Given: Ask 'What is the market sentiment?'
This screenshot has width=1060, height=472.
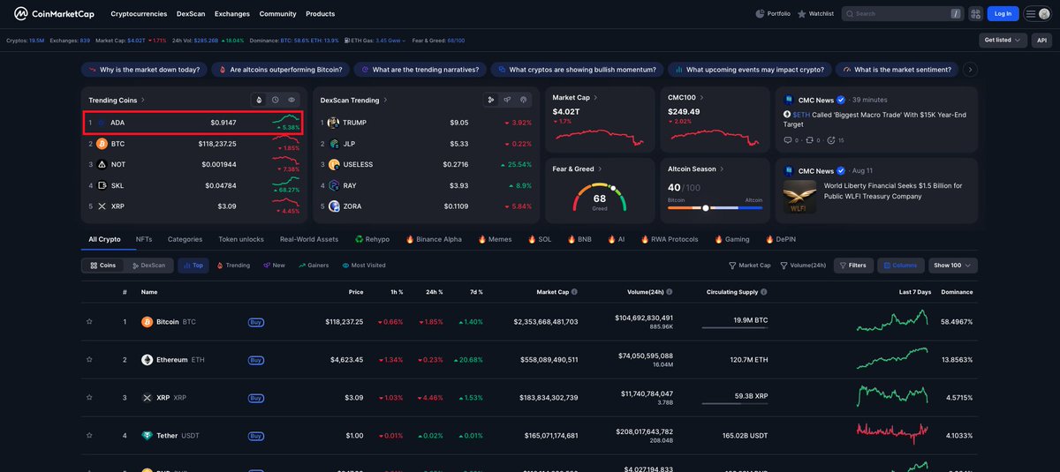Looking at the screenshot, I should pos(897,70).
